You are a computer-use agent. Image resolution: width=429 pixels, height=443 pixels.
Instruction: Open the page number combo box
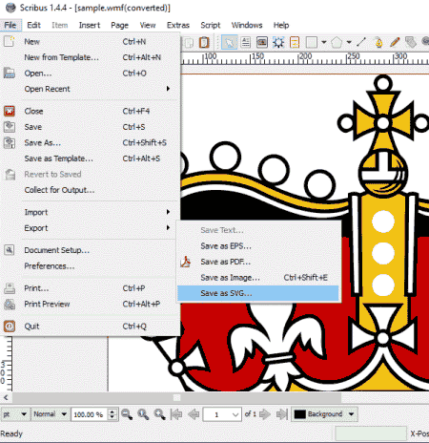click(222, 414)
